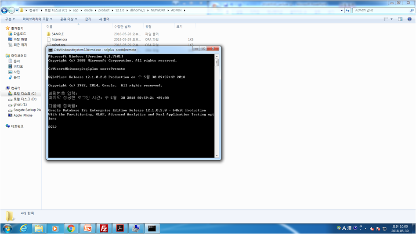This screenshot has height=234, width=416.
Task: Sort files by 수정한 날짜 column
Action: 128,26
